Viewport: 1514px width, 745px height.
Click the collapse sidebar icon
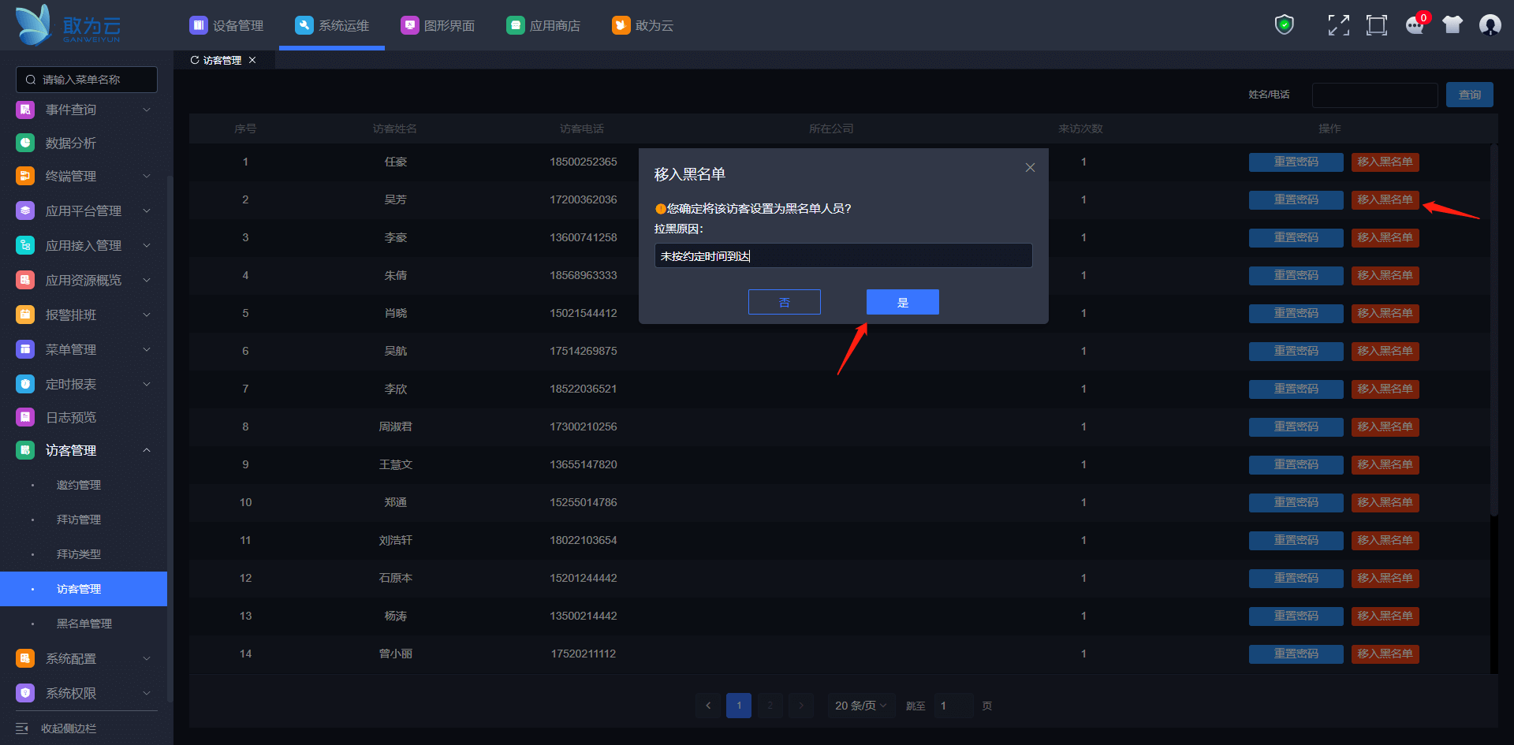pyautogui.click(x=22, y=728)
